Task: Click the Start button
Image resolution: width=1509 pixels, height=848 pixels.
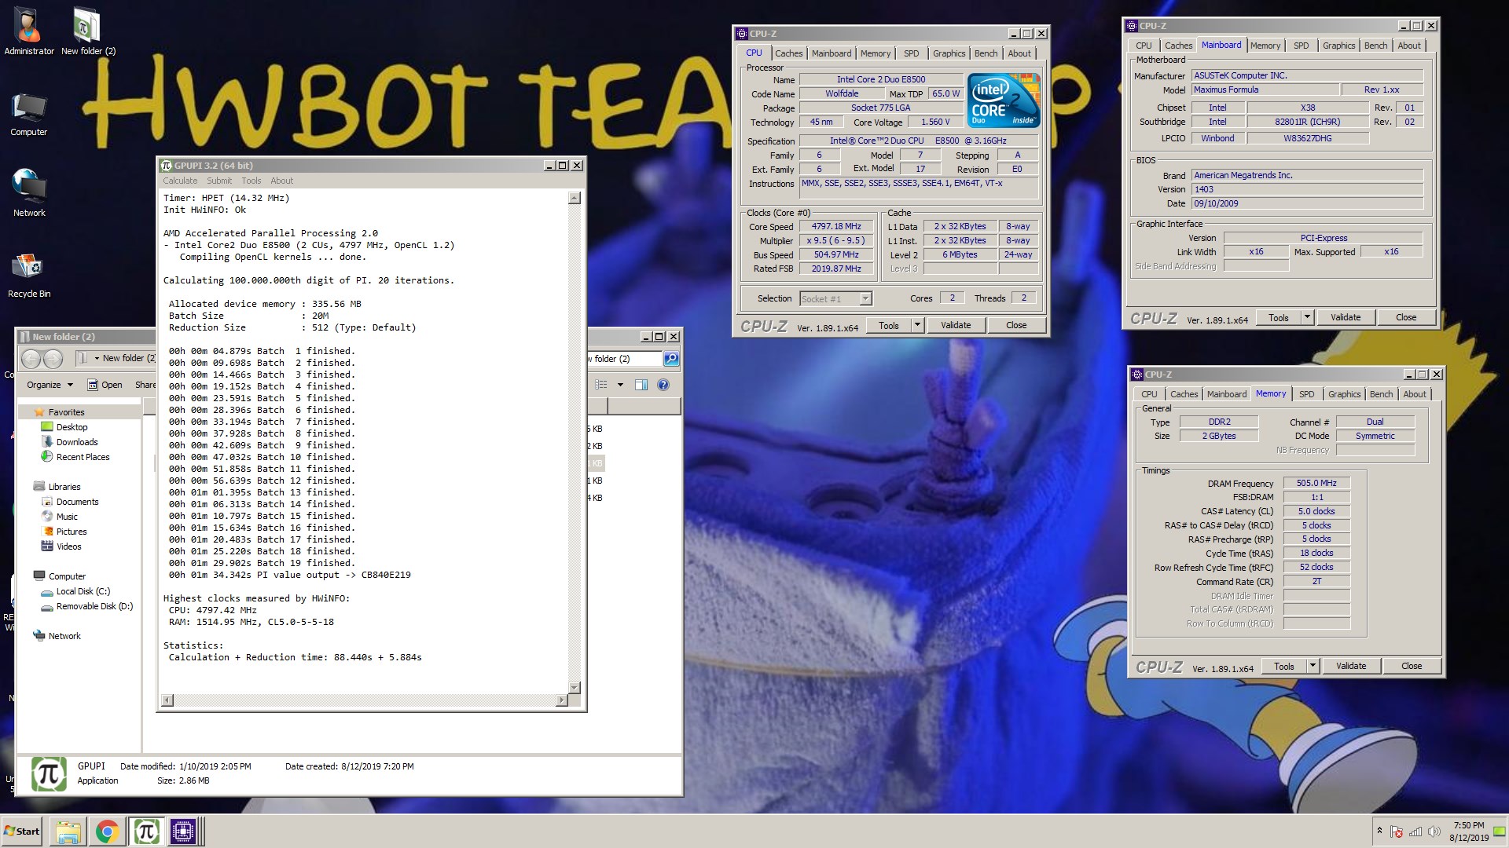Action: pos(22,832)
